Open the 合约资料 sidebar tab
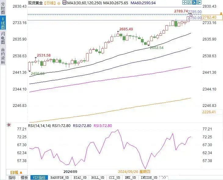This screenshot has height=180, width=223. pos(3,56)
